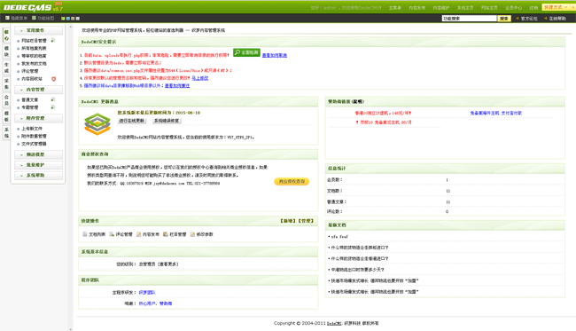Open 系统主页 in the top navigation
This screenshot has width=576, height=331.
465,8
